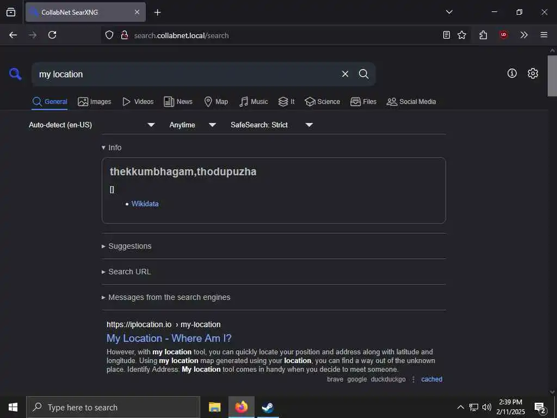557x418 pixels.
Task: Open the About info icon
Action: (512, 73)
